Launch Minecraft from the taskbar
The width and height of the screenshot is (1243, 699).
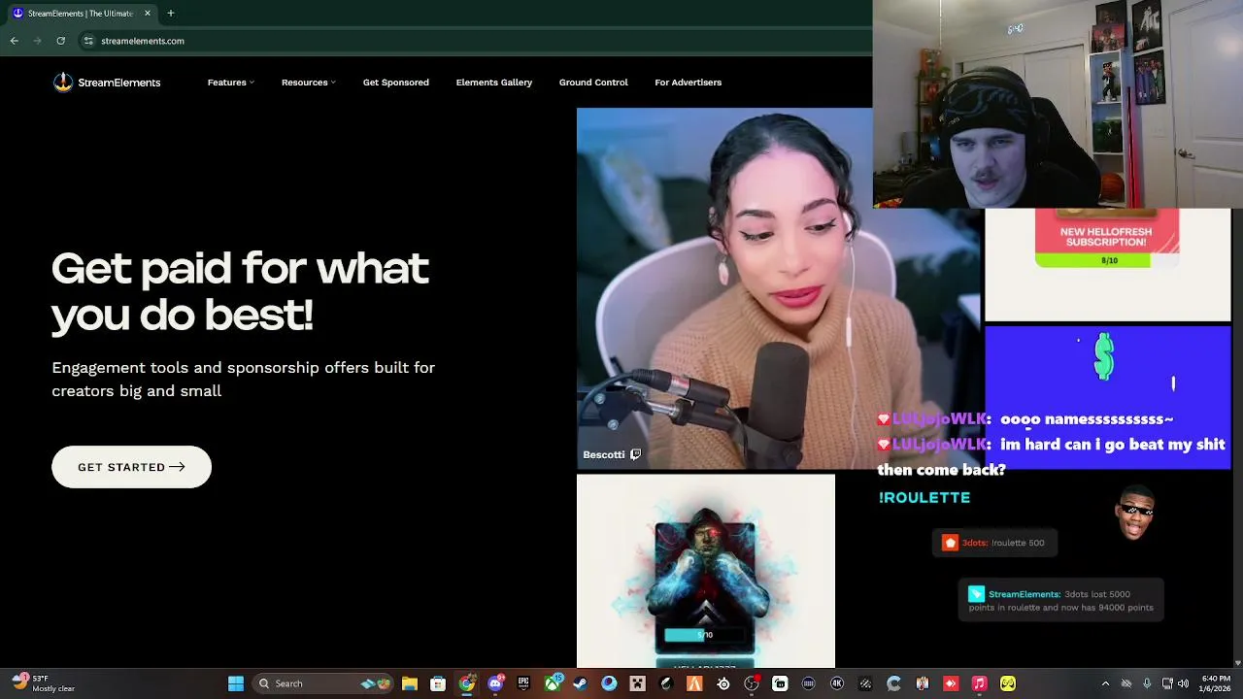pos(637,683)
